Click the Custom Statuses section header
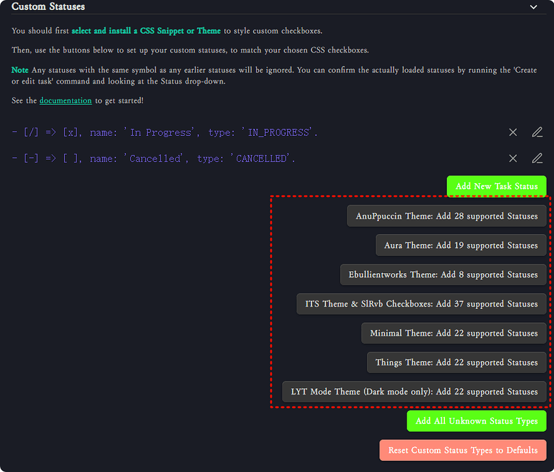This screenshot has width=554, height=472. (48, 7)
